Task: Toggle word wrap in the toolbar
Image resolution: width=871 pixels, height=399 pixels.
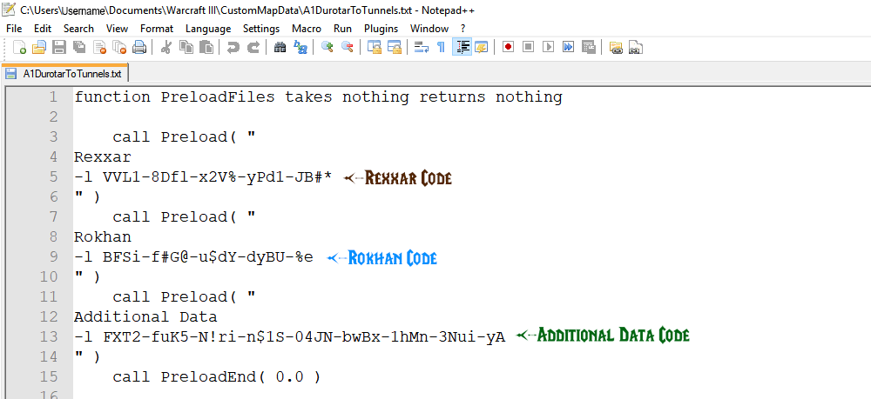Action: tap(422, 48)
